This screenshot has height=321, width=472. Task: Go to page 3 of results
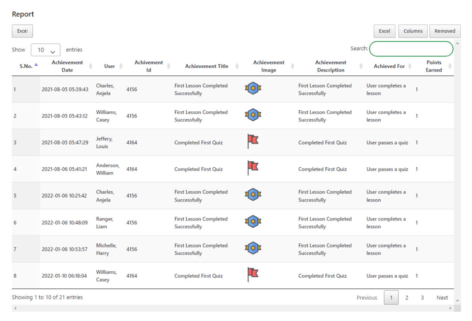(422, 298)
